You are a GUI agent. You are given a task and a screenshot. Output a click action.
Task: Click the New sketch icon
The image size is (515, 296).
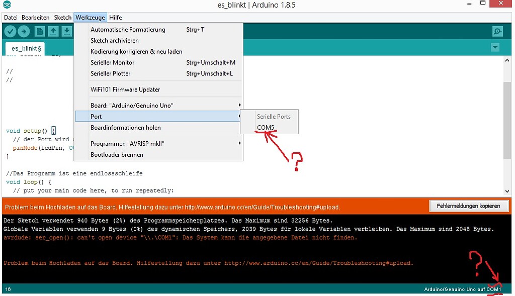pos(40,32)
